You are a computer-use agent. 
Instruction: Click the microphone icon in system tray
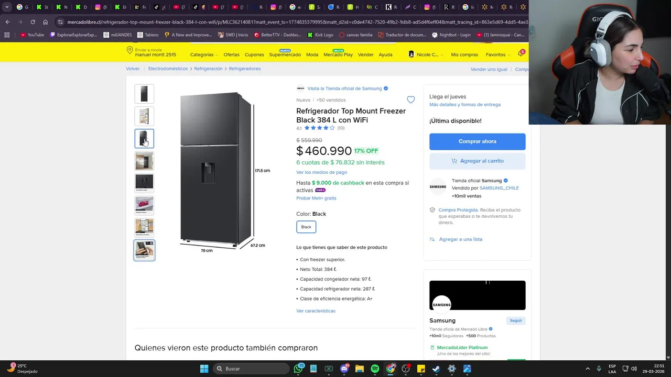pos(599,369)
